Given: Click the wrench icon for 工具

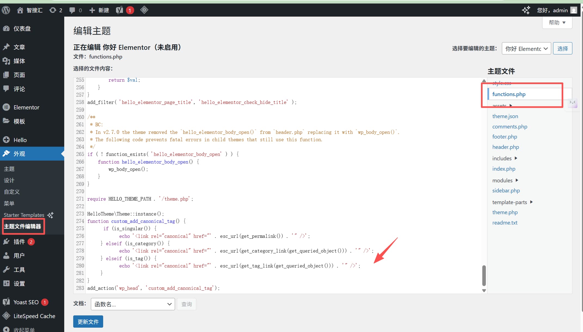Looking at the screenshot, I should click(x=6, y=270).
